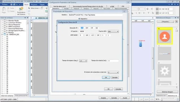Toggle checkbox for window 4 Common Window
The height and width of the screenshot is (102, 180).
[5, 23]
